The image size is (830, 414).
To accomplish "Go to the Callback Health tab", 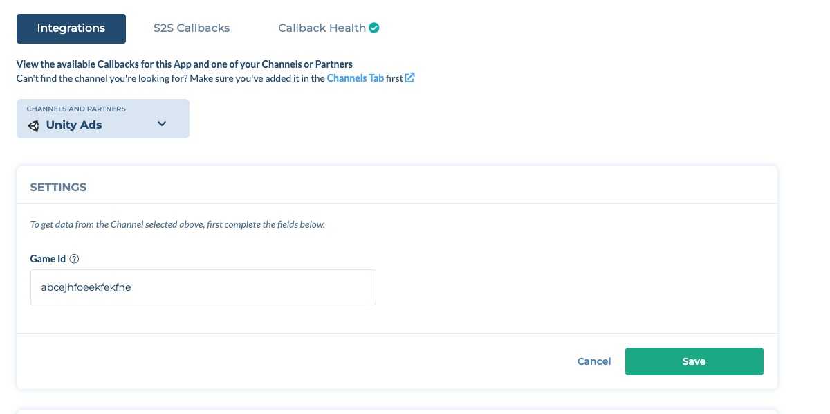I will click(x=322, y=28).
